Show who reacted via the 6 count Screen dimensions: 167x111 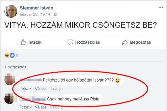tap(17, 55)
